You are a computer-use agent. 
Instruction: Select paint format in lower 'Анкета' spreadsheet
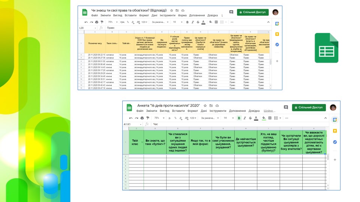pyautogui.click(x=148, y=118)
